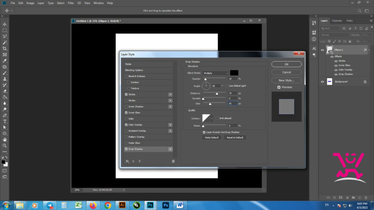Viewport: 374px width, 210px height.
Task: Add another Inner Shadow with plus icon
Action: (170, 107)
